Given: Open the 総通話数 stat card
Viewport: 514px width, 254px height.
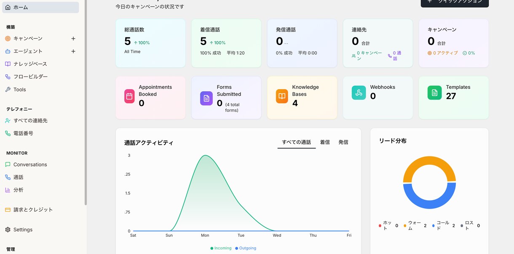Looking at the screenshot, I should point(150,43).
